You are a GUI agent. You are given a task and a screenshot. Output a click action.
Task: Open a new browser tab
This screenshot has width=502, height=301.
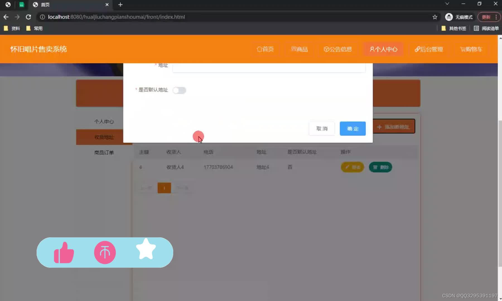(x=120, y=4)
